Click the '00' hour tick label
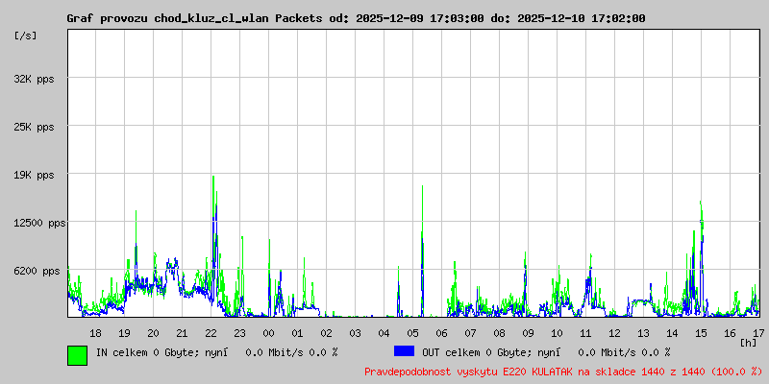This screenshot has height=384, width=769. coord(269,333)
